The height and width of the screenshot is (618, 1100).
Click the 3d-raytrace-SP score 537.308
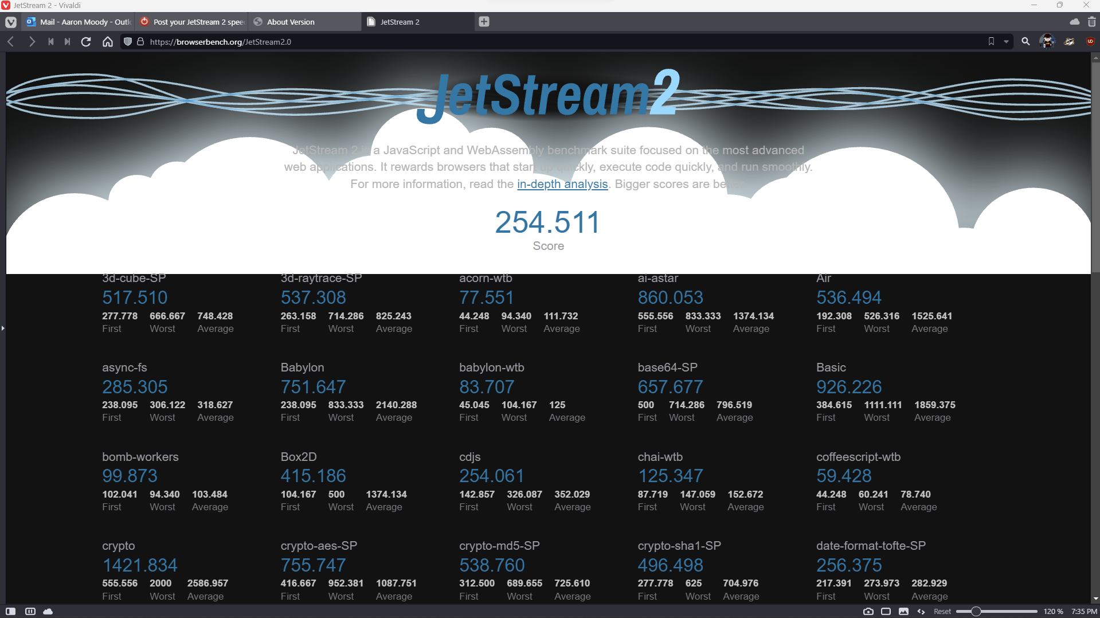coord(314,298)
